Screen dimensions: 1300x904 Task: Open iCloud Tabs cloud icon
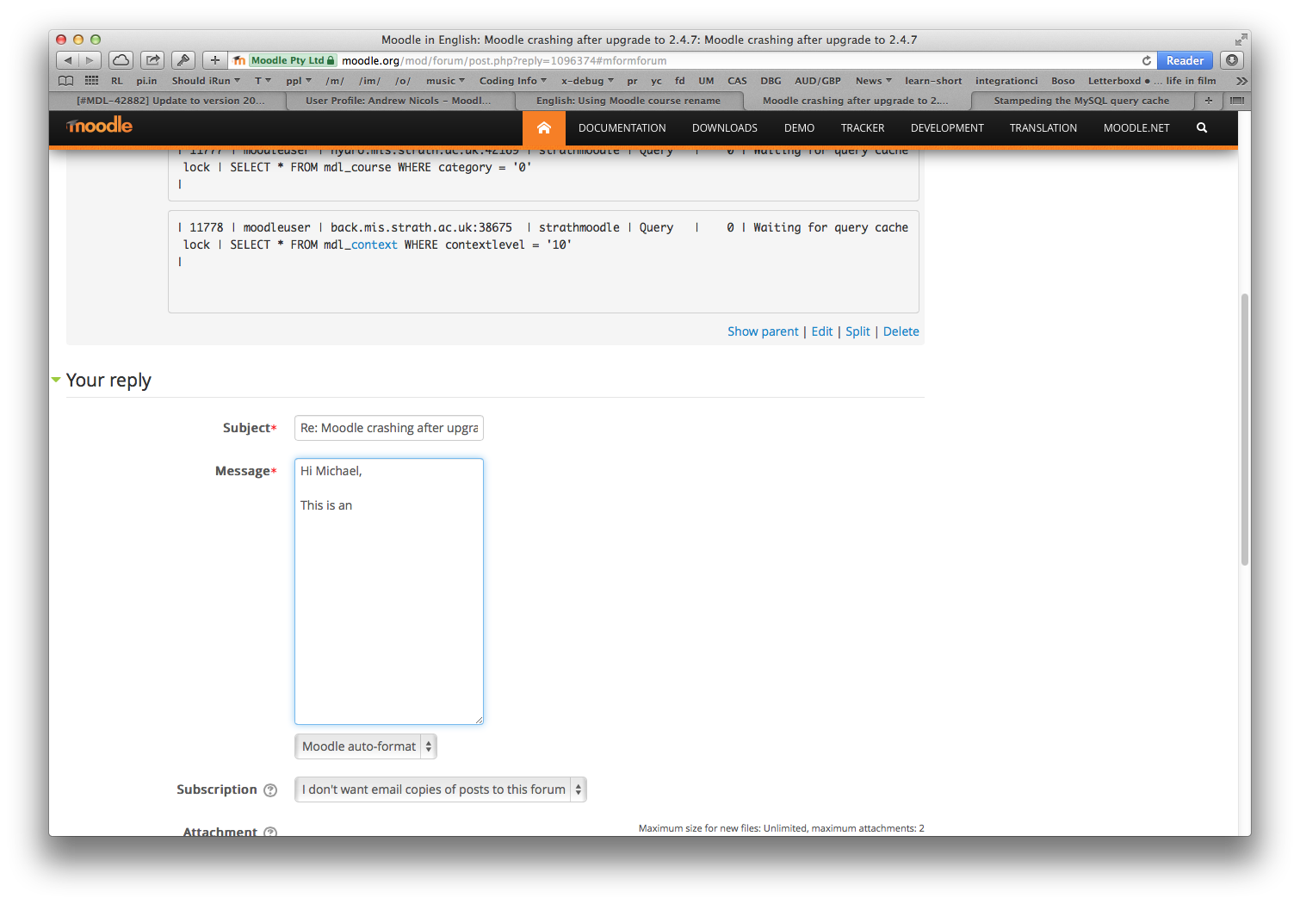[x=121, y=60]
